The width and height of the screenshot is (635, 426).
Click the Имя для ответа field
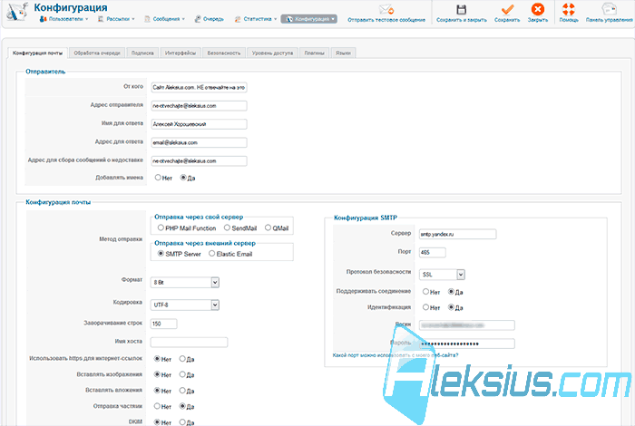pos(199,124)
